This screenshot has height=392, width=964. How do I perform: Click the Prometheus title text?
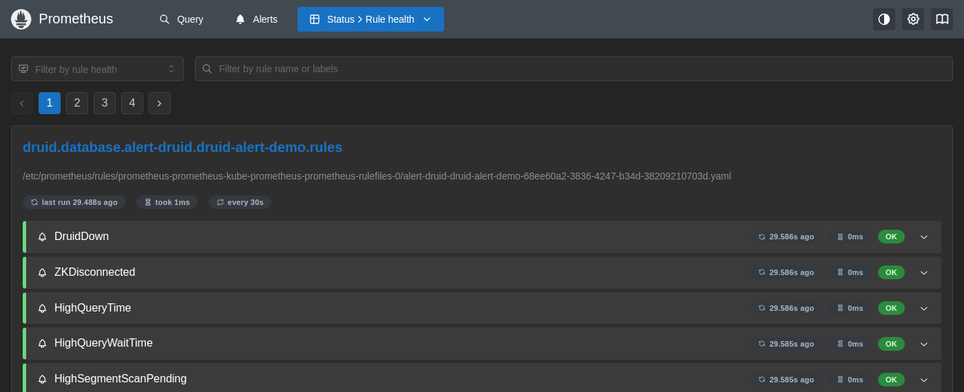pos(76,19)
